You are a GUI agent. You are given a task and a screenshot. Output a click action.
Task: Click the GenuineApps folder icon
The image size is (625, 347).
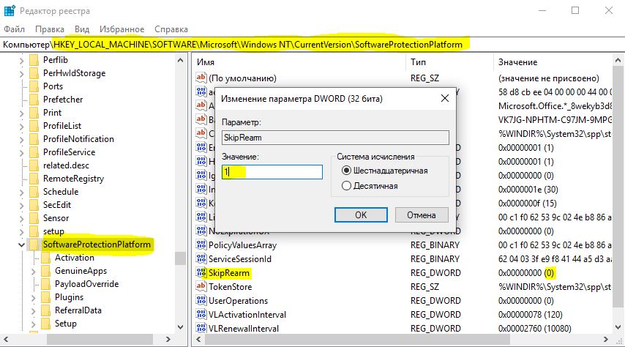click(46, 271)
